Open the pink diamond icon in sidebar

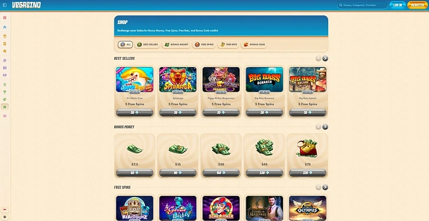[5, 116]
